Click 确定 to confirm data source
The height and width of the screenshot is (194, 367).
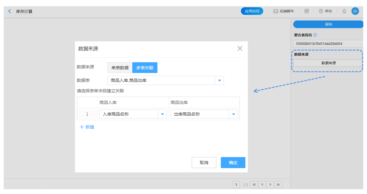(233, 163)
